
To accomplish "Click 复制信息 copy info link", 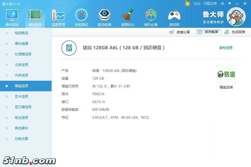I will coord(226,48).
